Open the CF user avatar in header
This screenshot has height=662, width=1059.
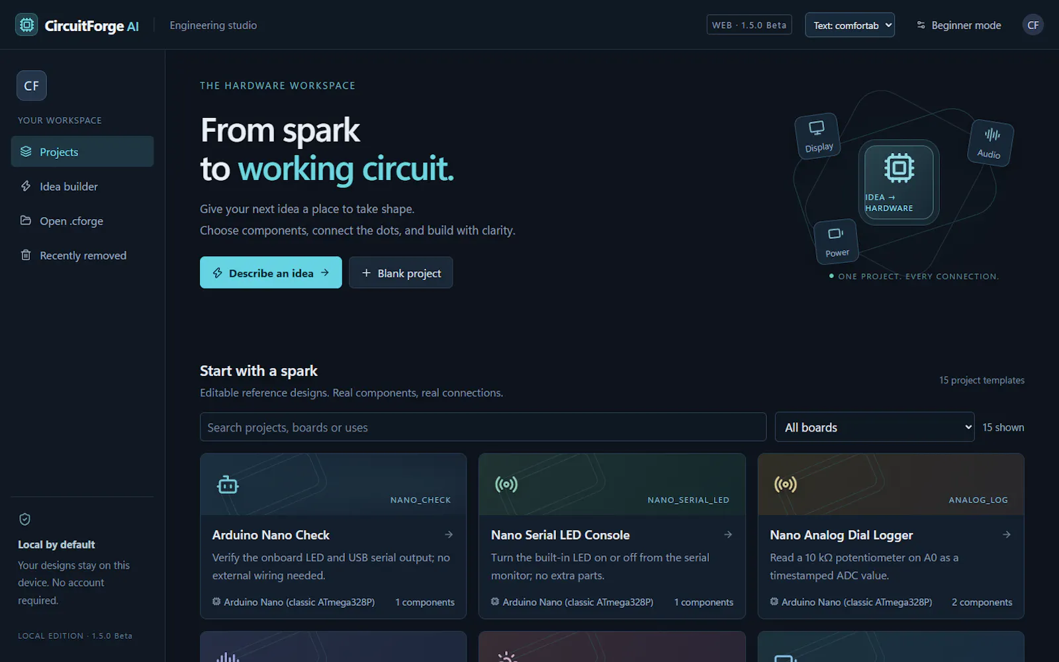(x=1033, y=25)
